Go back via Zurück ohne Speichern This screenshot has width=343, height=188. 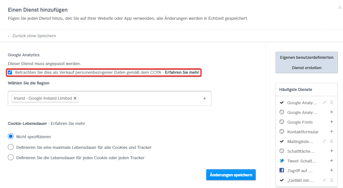[x=34, y=36]
